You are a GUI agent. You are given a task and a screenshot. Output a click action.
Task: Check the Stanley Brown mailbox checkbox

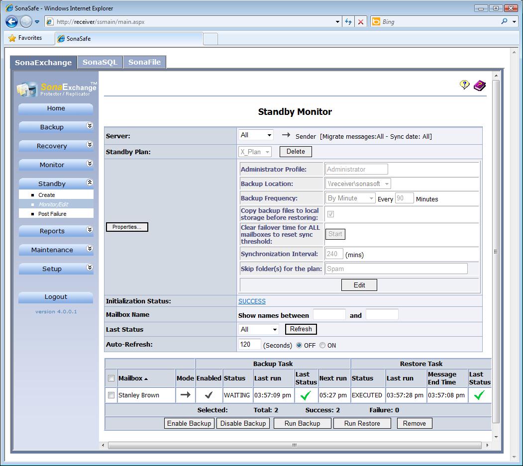pyautogui.click(x=111, y=395)
